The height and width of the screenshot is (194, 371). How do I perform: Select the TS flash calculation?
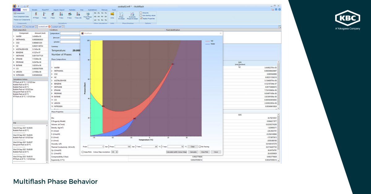[105, 13]
